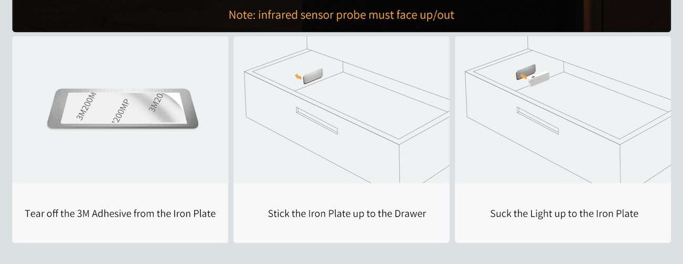Click the orange arrow beside the iron plate in the middle panel

(298, 77)
